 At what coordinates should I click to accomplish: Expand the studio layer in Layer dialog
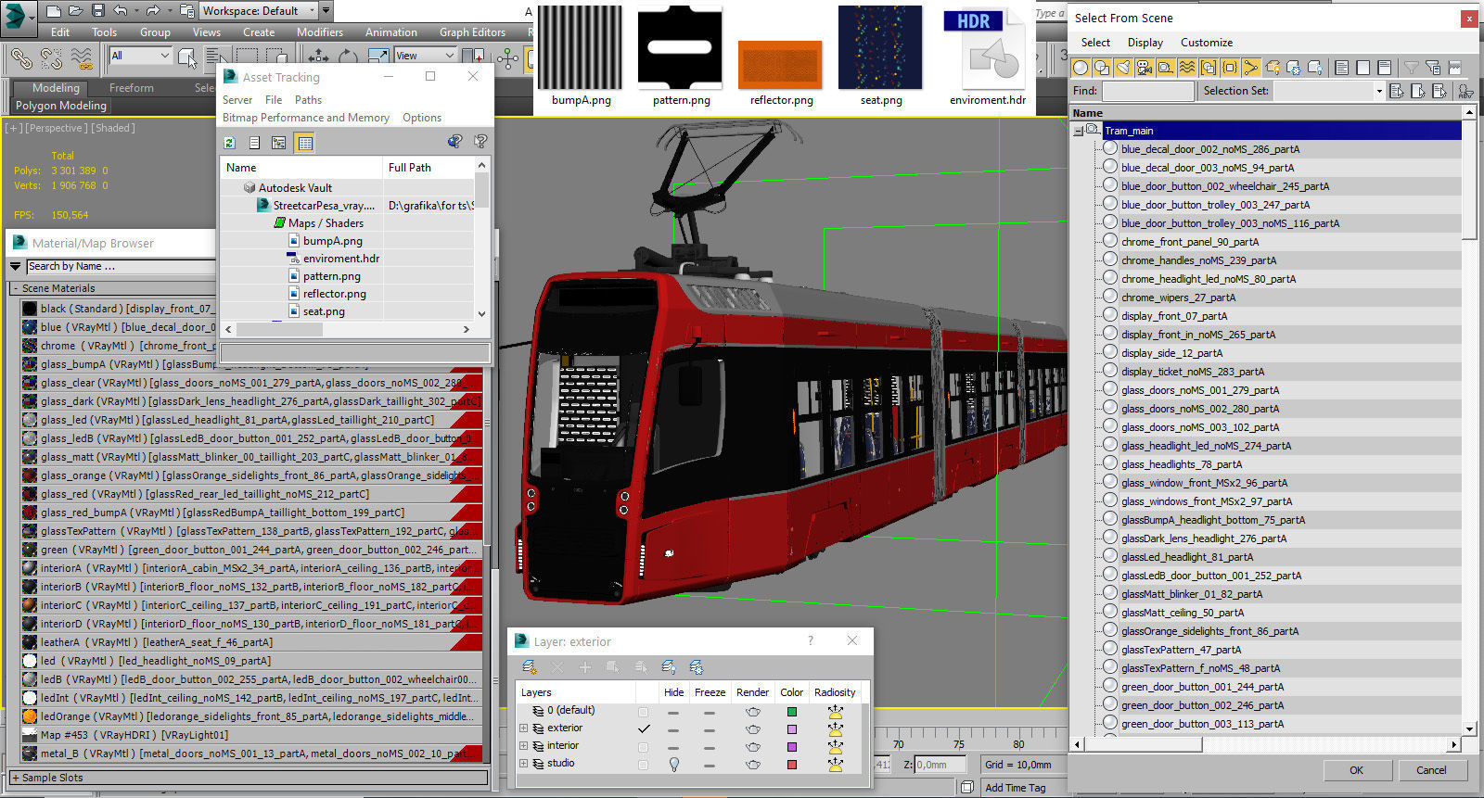click(524, 764)
